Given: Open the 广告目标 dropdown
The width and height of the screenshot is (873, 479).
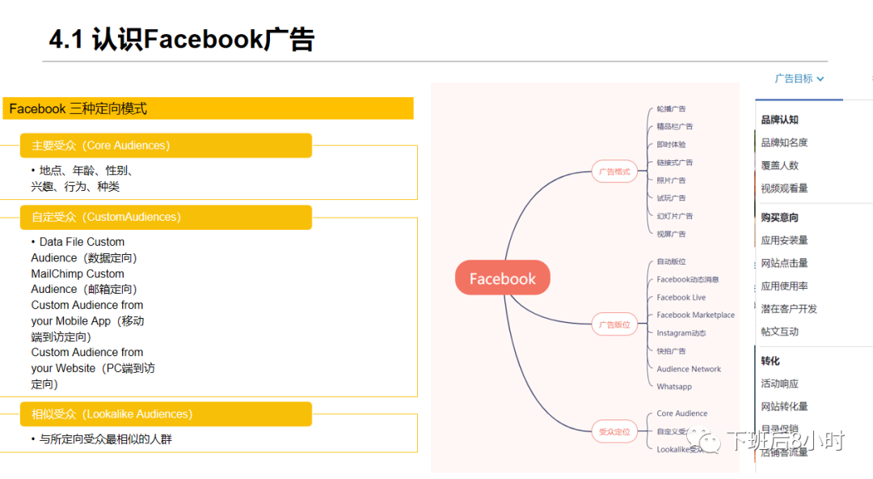Looking at the screenshot, I should (799, 78).
